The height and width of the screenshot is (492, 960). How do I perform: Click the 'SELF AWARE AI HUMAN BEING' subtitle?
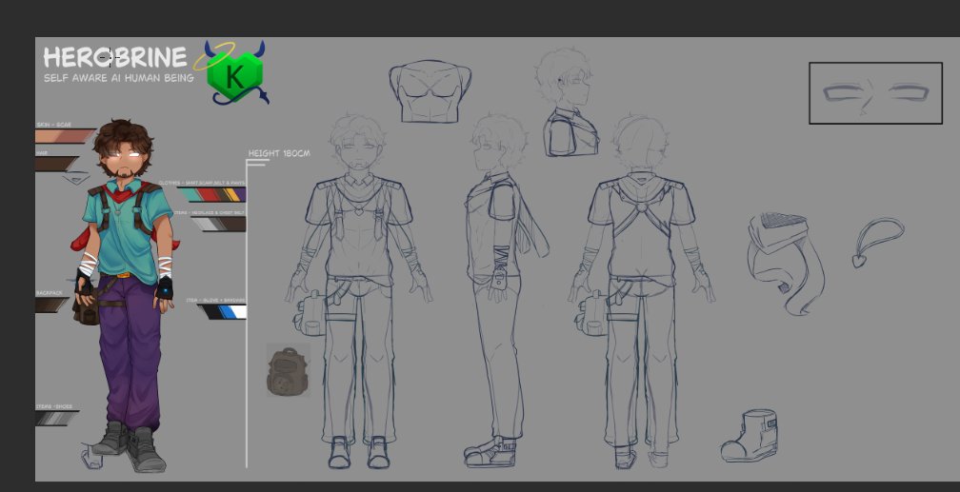(x=119, y=78)
